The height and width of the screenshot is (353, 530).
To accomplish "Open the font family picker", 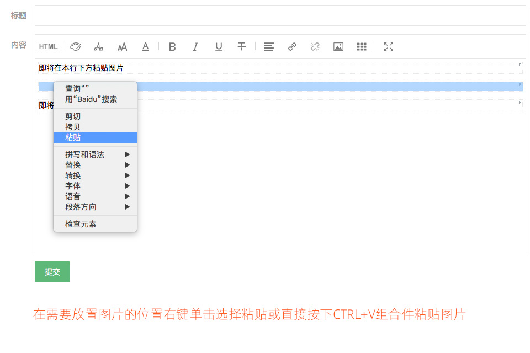I will pyautogui.click(x=98, y=47).
